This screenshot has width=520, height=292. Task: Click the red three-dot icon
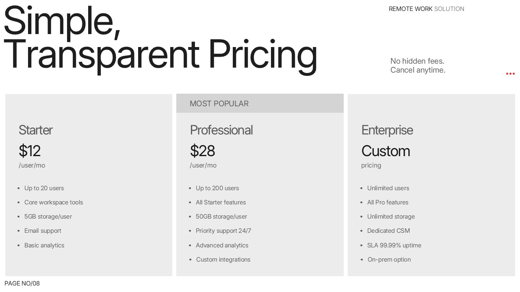click(510, 74)
